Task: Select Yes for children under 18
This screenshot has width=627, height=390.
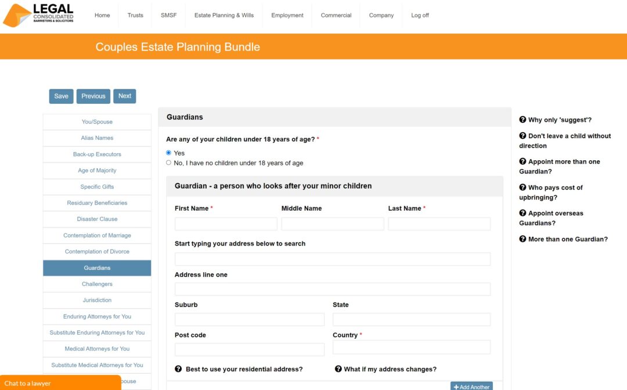Action: pos(169,153)
